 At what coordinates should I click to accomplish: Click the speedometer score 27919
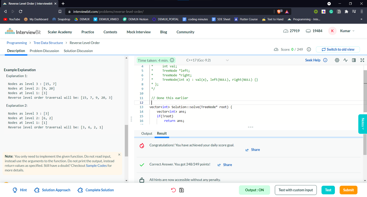pos(291,31)
